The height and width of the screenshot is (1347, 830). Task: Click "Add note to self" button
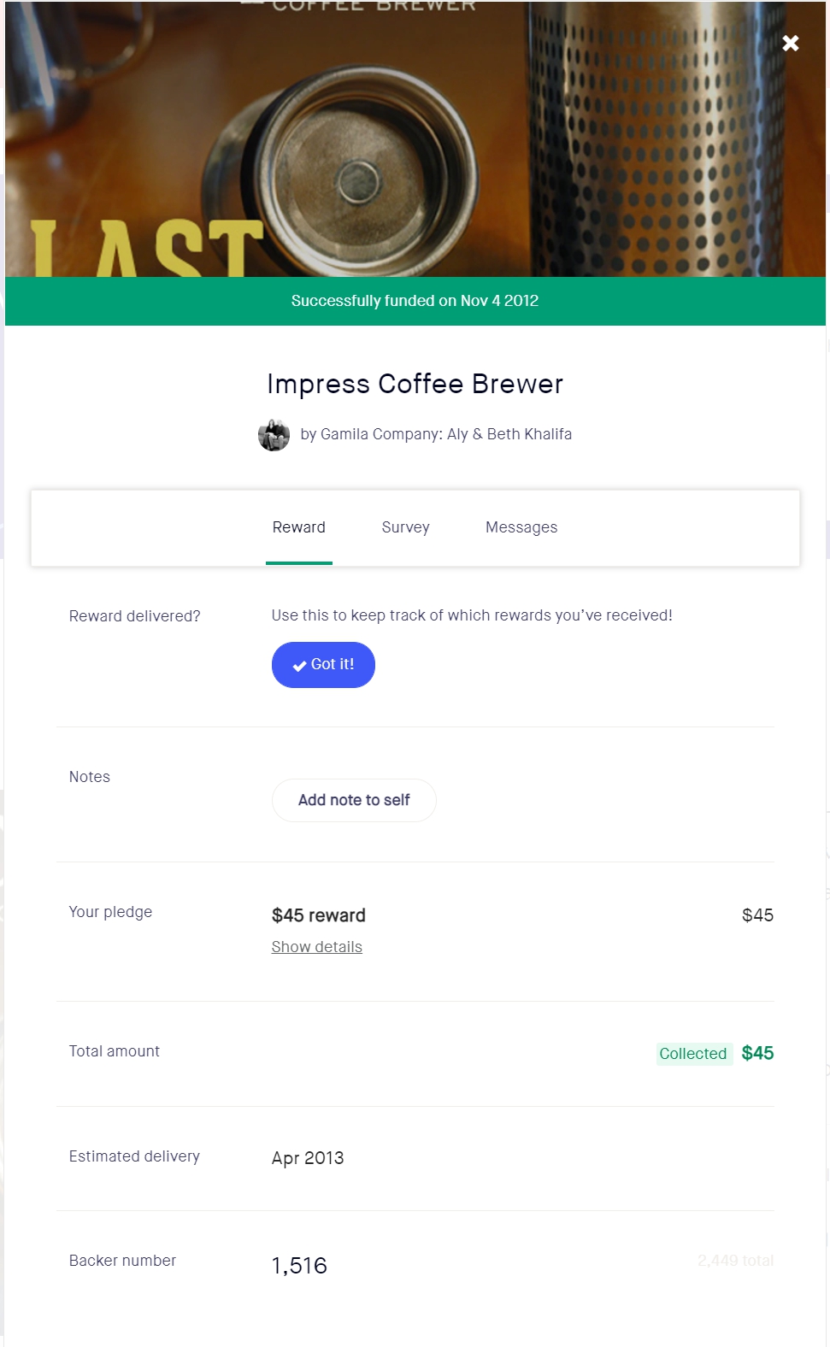click(x=354, y=800)
